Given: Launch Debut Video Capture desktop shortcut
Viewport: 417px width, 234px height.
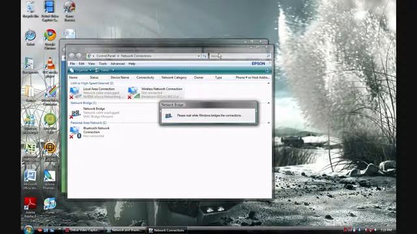Looking at the screenshot, I should [50, 10].
